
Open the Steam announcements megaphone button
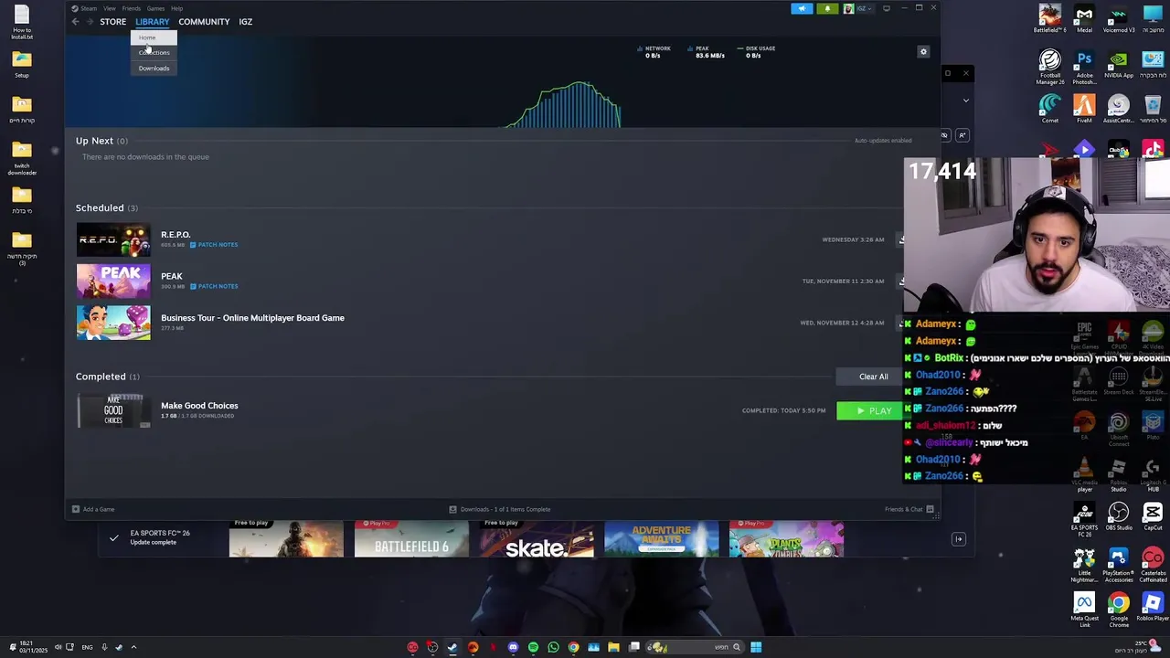pos(802,8)
